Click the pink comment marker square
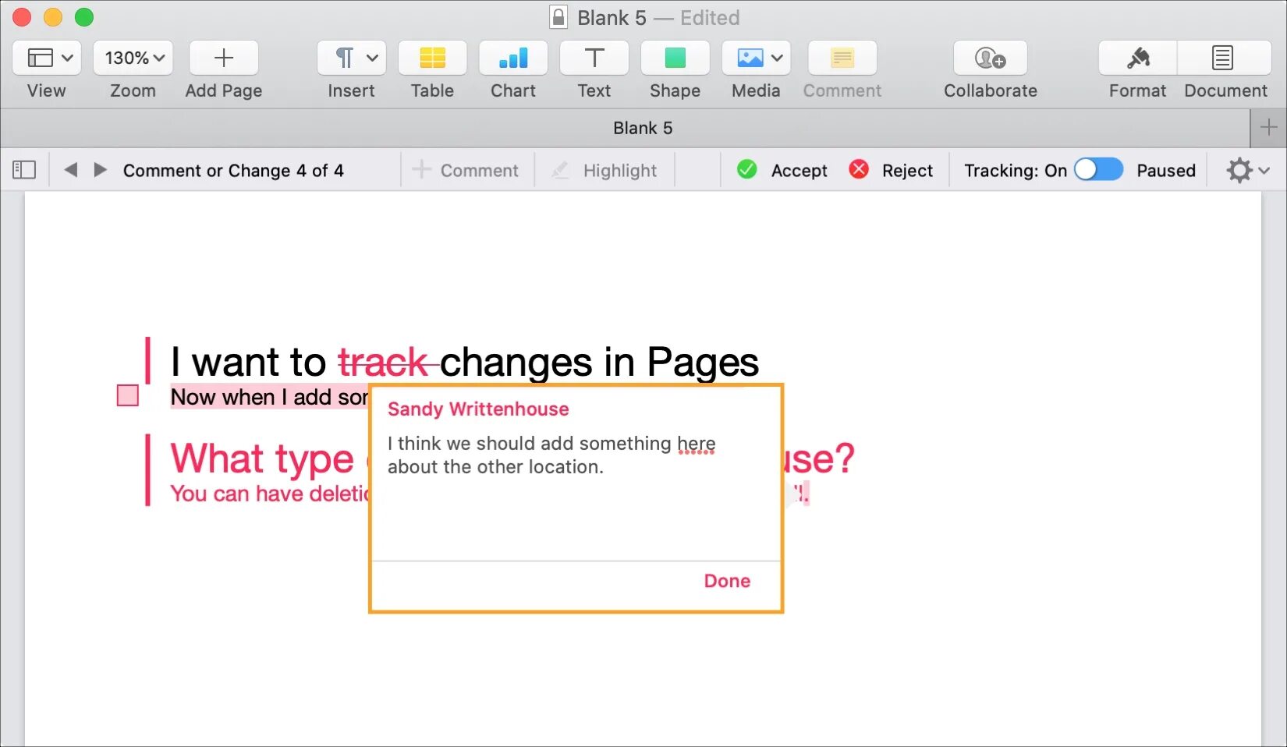Image resolution: width=1287 pixels, height=747 pixels. 128,395
